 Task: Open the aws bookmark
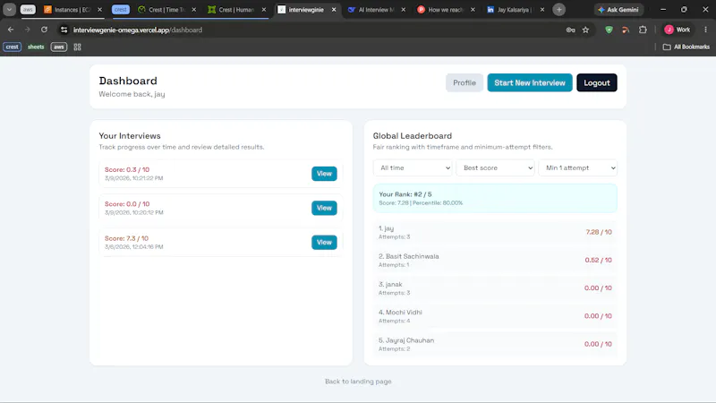(59, 47)
